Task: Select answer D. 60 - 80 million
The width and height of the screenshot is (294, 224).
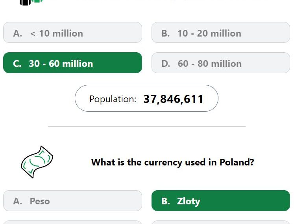Action: 221,63
